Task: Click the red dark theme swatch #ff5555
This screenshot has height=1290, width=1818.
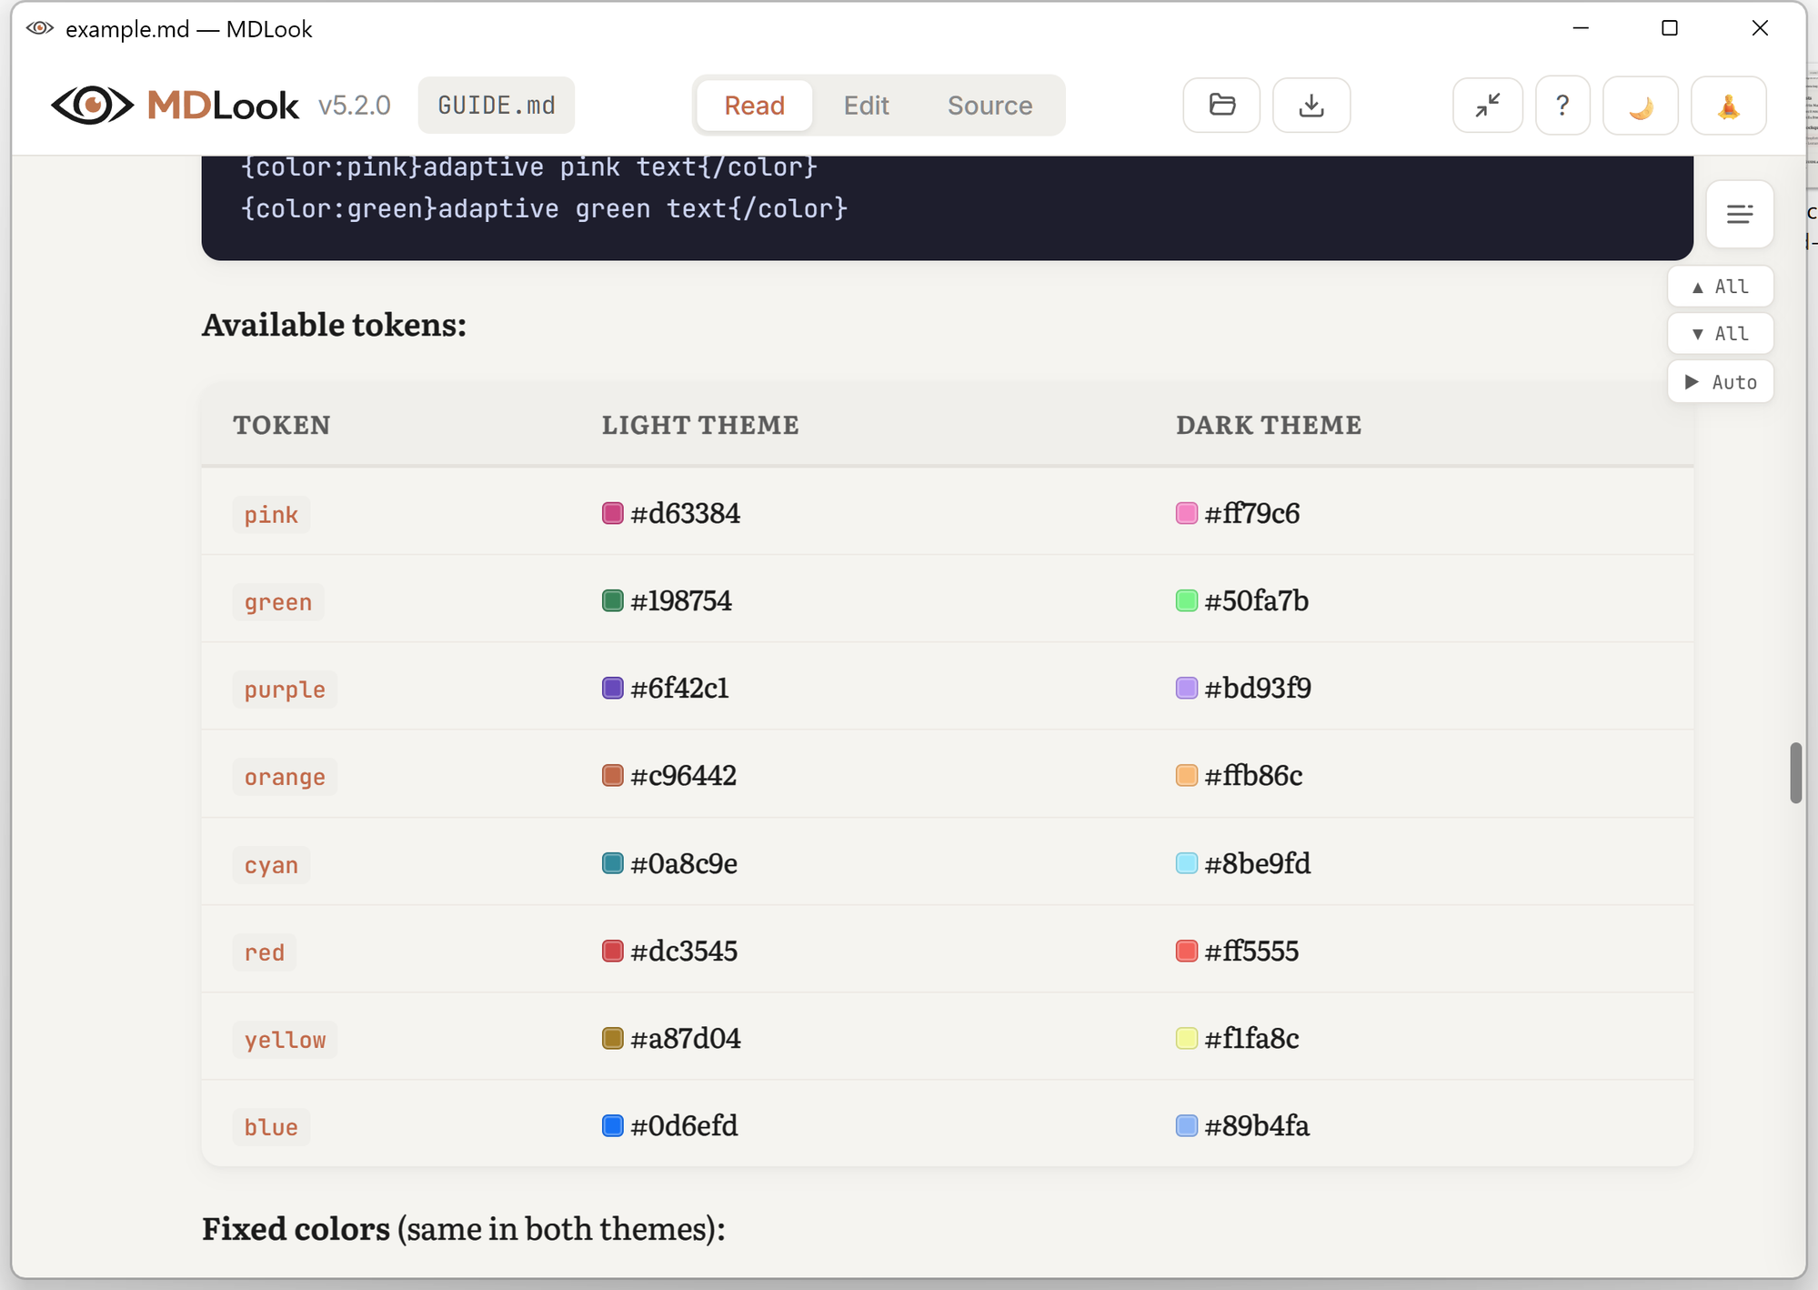Action: (x=1187, y=951)
